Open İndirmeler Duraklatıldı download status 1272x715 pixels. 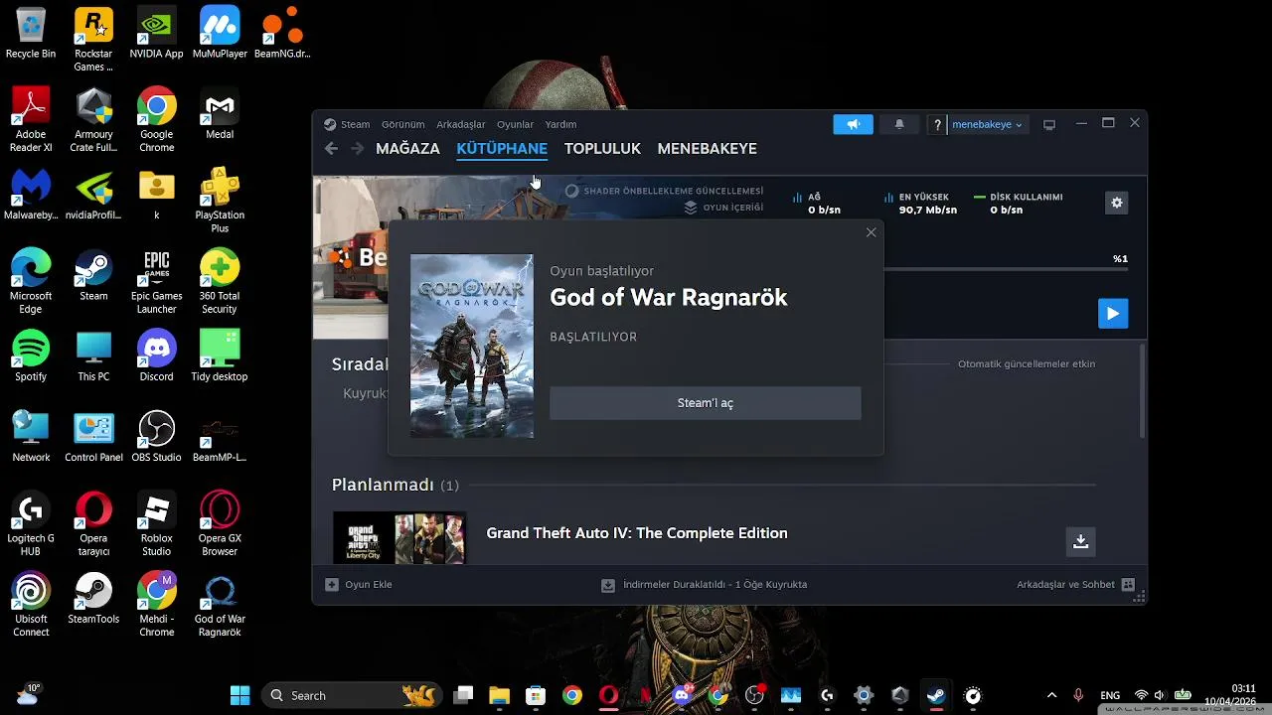(x=704, y=585)
